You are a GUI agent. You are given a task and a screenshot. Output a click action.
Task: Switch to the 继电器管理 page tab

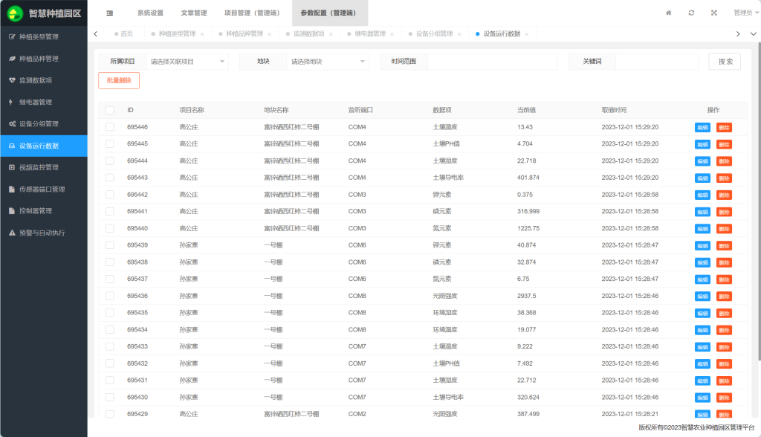(x=369, y=34)
